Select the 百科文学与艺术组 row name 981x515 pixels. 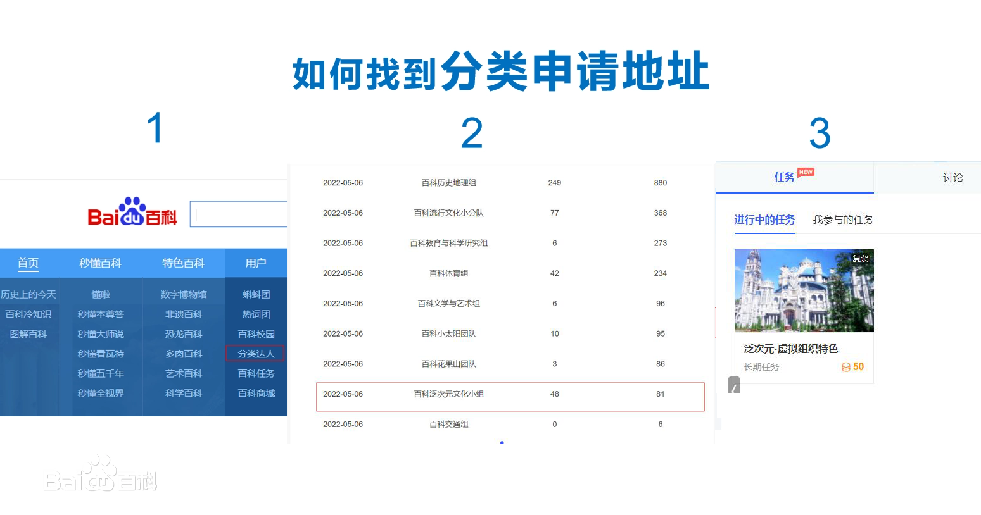(449, 304)
